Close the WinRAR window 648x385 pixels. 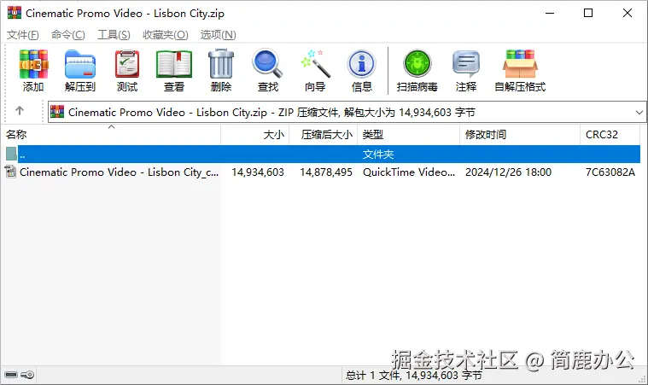(x=628, y=13)
